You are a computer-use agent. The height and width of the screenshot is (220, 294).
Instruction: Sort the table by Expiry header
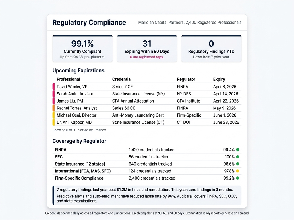(x=219, y=79)
